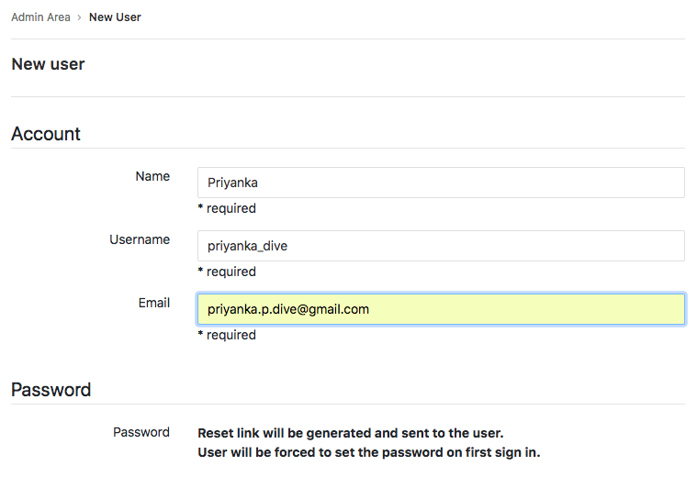This screenshot has width=697, height=477.
Task: Click the asterisk beneath the Email field
Action: click(x=200, y=334)
